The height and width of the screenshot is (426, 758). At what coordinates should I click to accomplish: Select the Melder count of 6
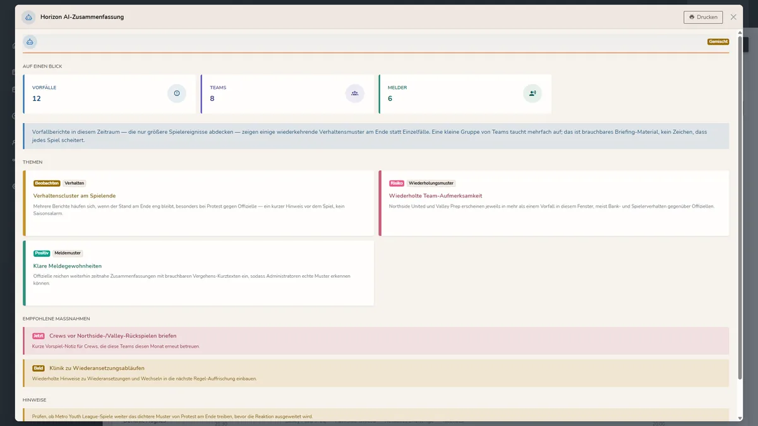pyautogui.click(x=390, y=98)
